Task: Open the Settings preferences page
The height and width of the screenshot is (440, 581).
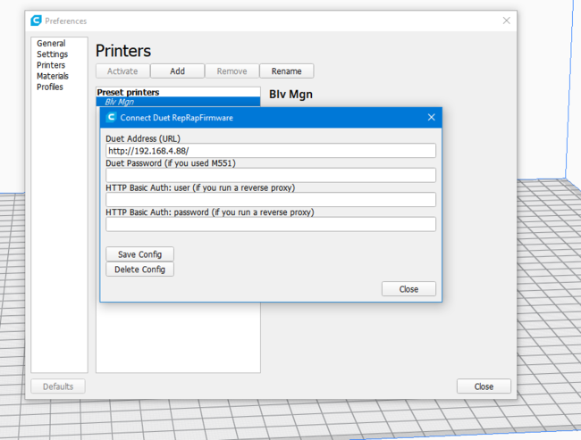Action: [x=52, y=54]
